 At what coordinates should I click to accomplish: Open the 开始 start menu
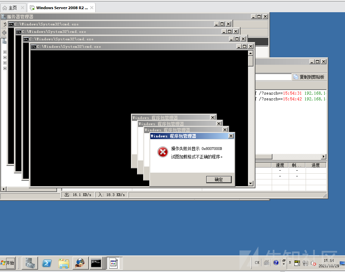[8, 263]
